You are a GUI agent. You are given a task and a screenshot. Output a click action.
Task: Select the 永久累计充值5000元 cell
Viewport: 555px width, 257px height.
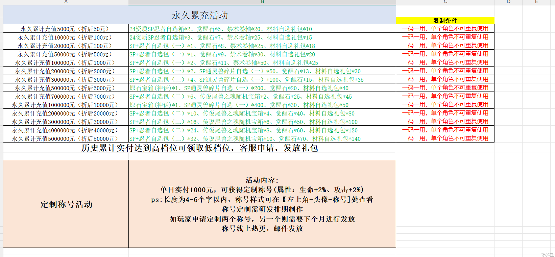66,29
